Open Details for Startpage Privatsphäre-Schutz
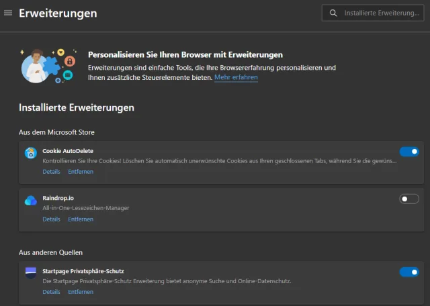 51,292
